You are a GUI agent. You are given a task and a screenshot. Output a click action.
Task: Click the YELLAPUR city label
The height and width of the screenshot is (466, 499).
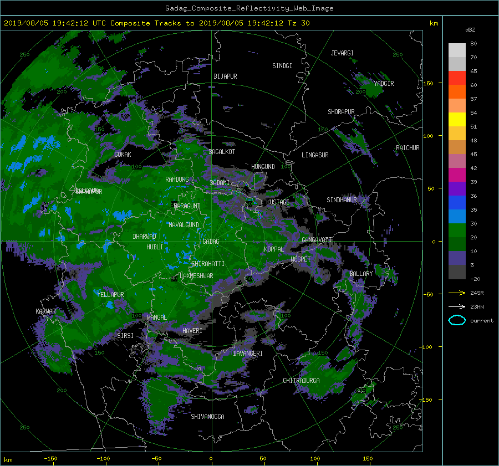click(110, 295)
